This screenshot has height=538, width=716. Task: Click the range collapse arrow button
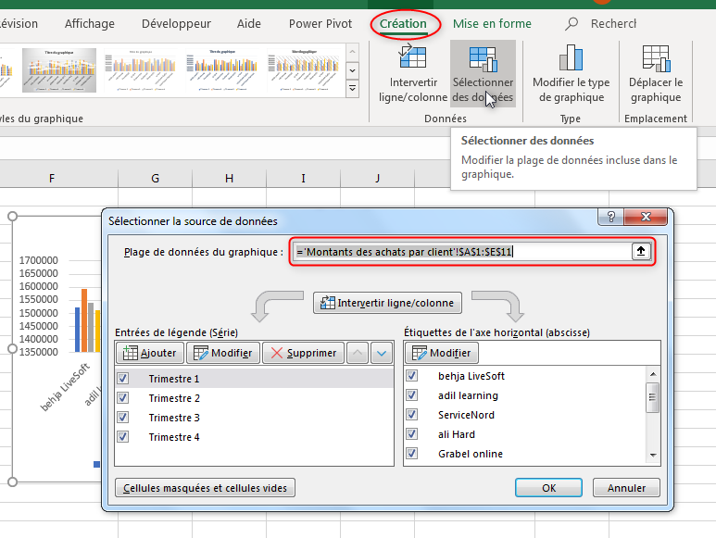tap(641, 252)
